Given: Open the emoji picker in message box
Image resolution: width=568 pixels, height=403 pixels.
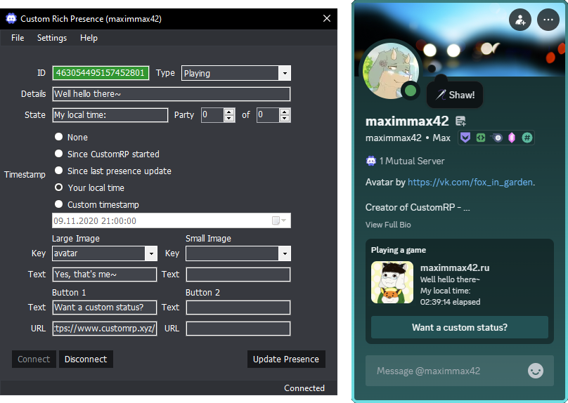Looking at the screenshot, I should 536,371.
